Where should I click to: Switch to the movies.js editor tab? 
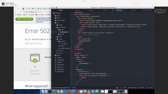pyautogui.click(x=133, y=10)
